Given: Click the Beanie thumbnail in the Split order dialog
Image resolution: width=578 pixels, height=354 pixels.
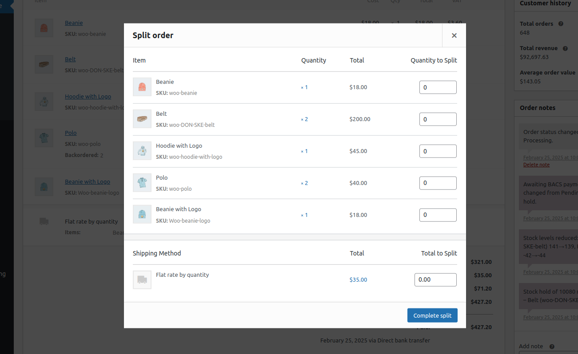Looking at the screenshot, I should [x=142, y=87].
